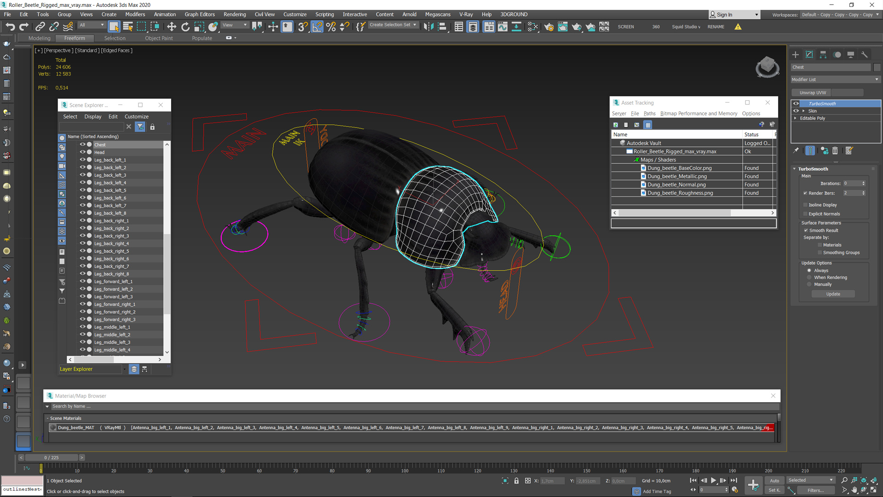Click the Sign In button
The width and height of the screenshot is (883, 497).
[734, 15]
